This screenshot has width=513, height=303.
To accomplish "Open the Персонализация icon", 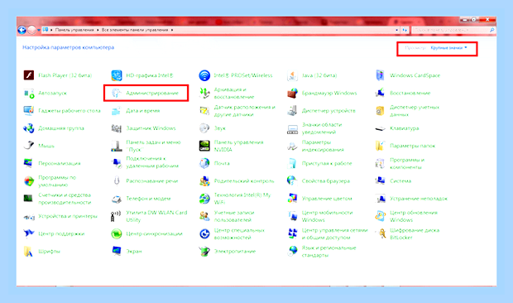I will pos(29,163).
